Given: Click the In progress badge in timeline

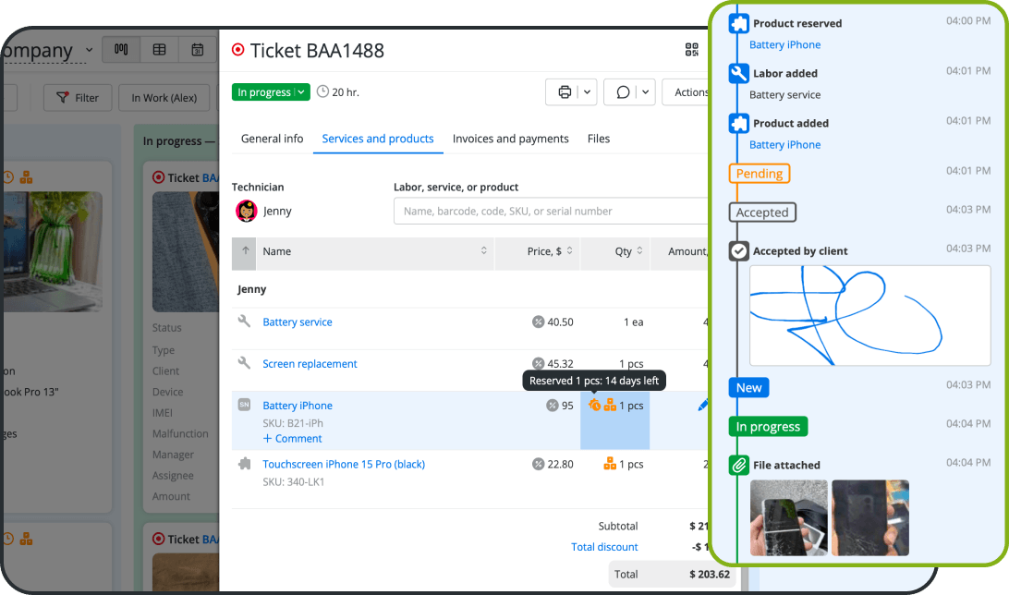Looking at the screenshot, I should pyautogui.click(x=768, y=427).
